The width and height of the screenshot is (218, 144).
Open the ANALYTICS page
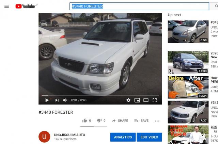click(x=123, y=137)
